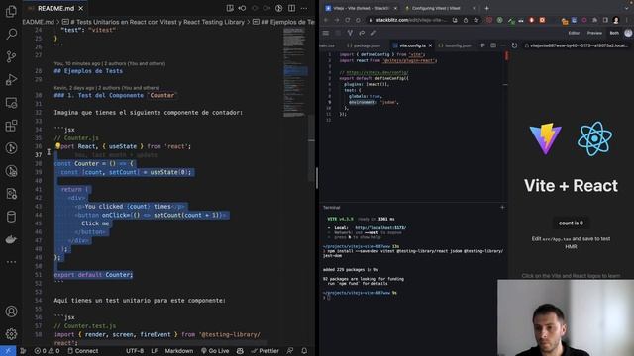Screen dimensions: 634x356
Task: Click the StackBlitz preview URL field
Action: [x=578, y=45]
